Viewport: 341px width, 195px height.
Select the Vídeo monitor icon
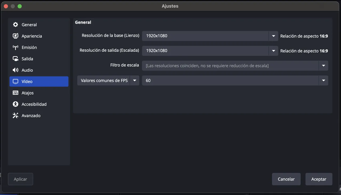[x=15, y=81]
